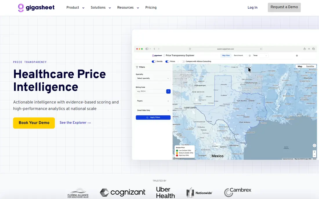
Task: Click the Cognizant logo
Action: pos(122,193)
